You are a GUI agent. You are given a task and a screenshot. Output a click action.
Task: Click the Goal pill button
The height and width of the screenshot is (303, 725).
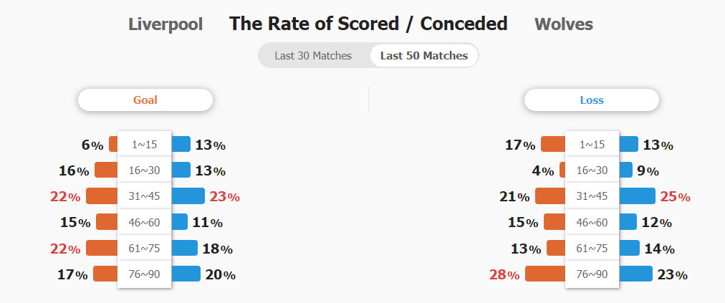(145, 100)
